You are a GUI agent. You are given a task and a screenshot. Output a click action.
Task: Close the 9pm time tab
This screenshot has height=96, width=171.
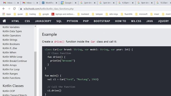click(152, 3)
